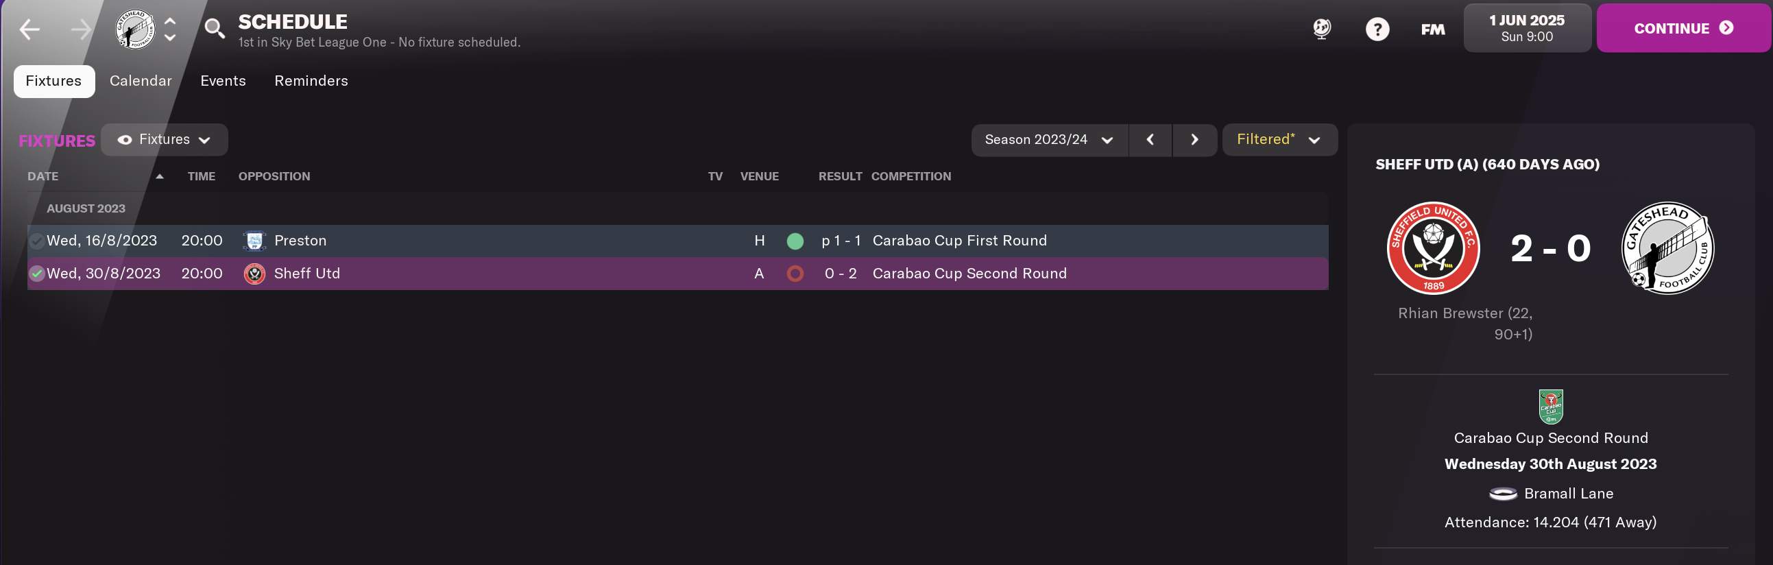Open the FM menu icon
The image size is (1773, 565).
click(1433, 29)
